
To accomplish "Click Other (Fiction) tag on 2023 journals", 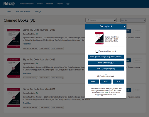I will pyautogui.click(x=45, y=48).
